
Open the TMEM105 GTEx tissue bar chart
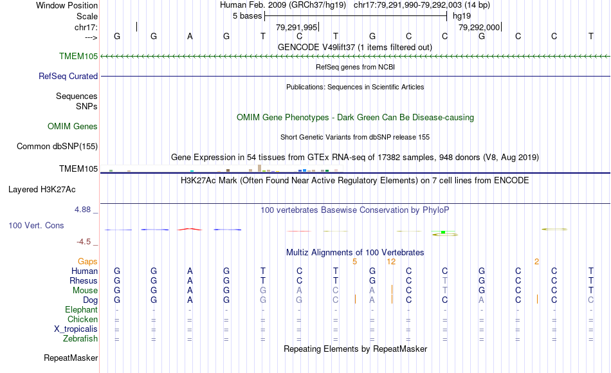221,168
